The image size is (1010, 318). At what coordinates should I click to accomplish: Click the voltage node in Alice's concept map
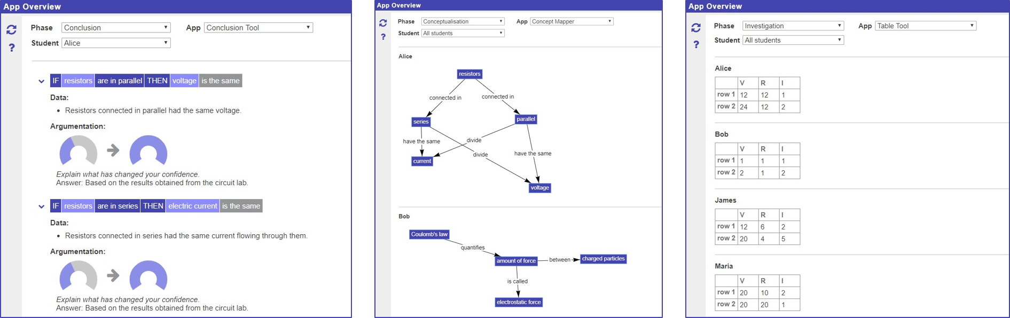pos(539,188)
